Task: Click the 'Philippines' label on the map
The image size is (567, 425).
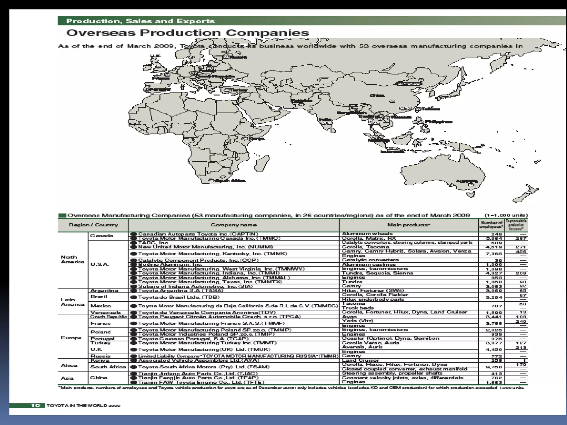Action: (x=439, y=122)
